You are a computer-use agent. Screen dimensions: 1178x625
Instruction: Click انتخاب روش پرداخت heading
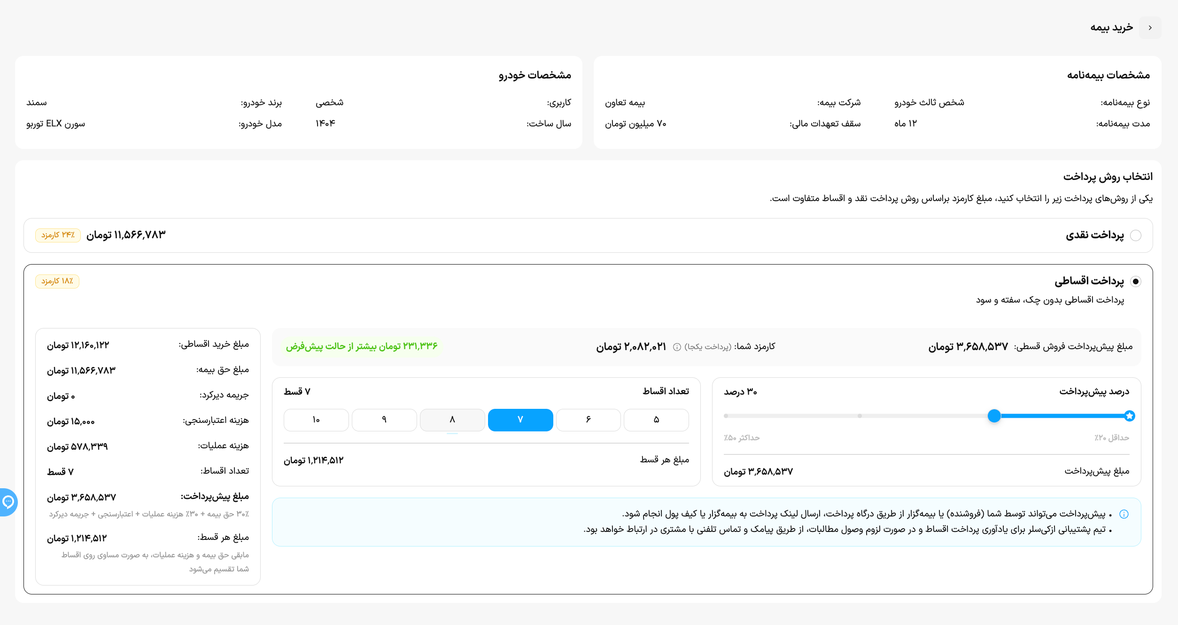click(1108, 177)
